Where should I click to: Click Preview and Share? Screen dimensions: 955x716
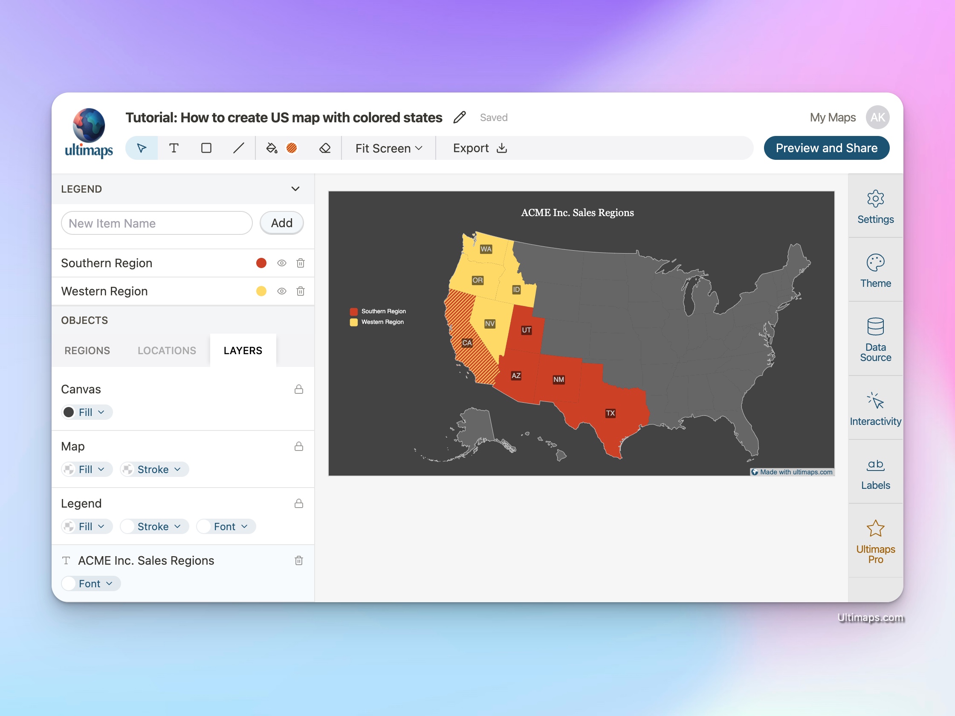click(826, 147)
